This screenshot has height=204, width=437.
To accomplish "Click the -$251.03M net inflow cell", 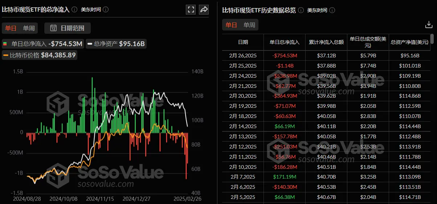I will (285, 147).
